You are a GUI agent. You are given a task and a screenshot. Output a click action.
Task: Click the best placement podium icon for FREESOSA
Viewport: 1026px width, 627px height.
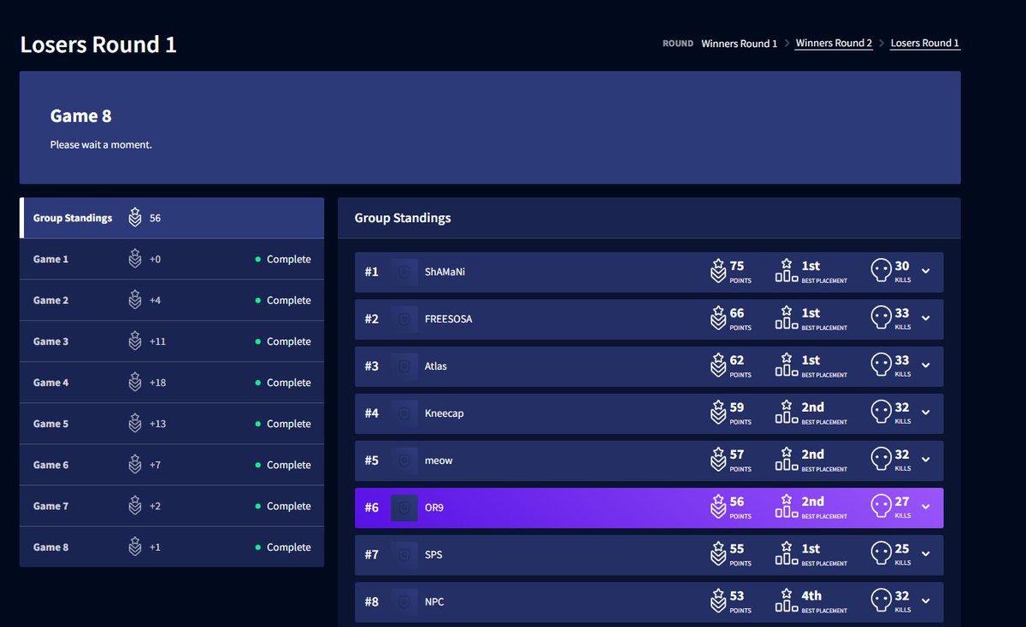point(787,319)
